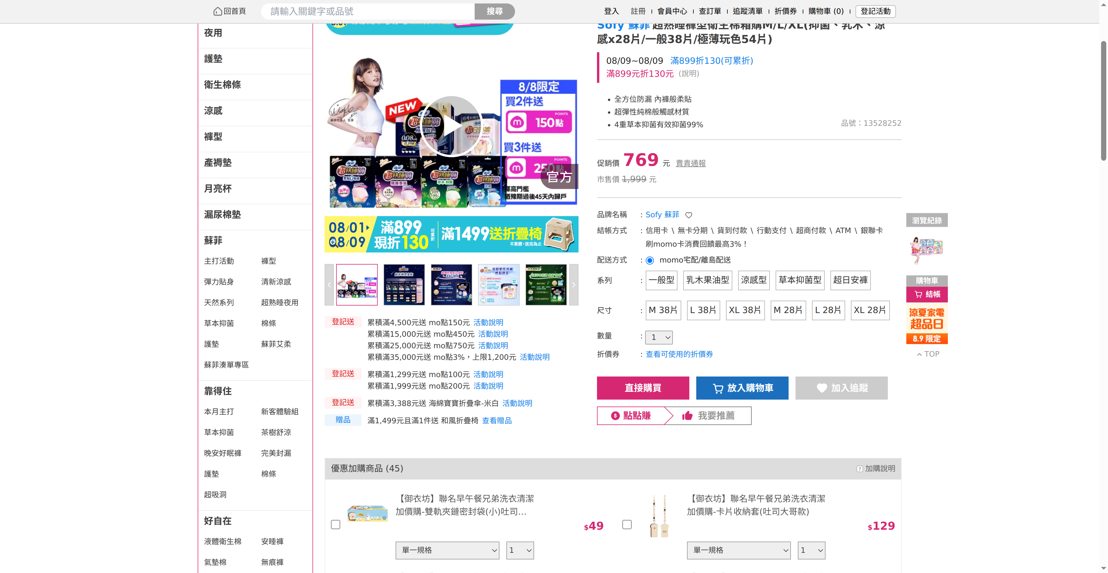Viewport: 1108px width, 573px height.
Task: Open the 數量 quantity dropdown
Action: (x=659, y=338)
